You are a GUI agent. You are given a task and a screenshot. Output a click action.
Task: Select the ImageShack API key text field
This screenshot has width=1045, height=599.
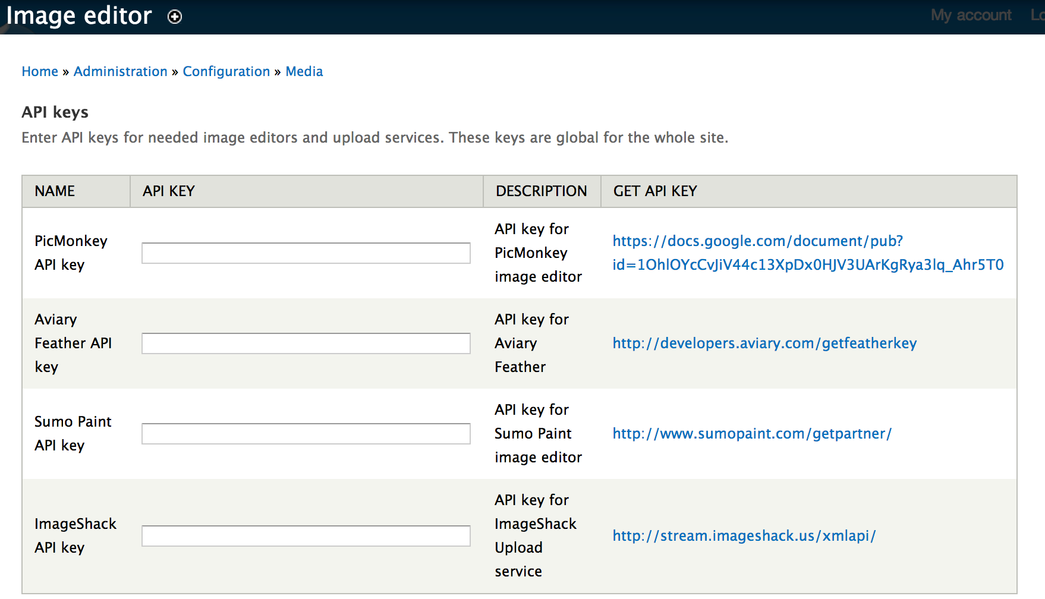pyautogui.click(x=306, y=535)
